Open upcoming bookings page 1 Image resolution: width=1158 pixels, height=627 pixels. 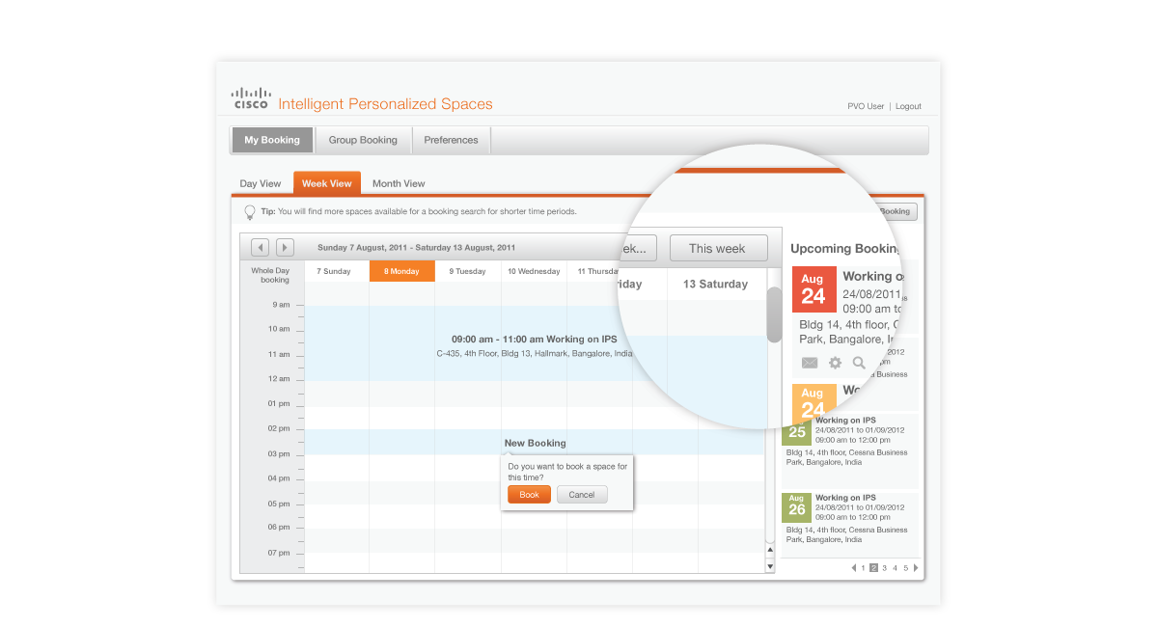(863, 568)
